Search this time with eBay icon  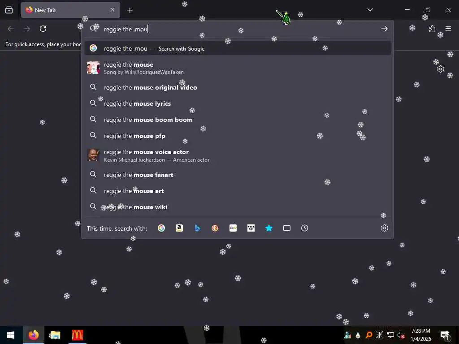(x=233, y=228)
